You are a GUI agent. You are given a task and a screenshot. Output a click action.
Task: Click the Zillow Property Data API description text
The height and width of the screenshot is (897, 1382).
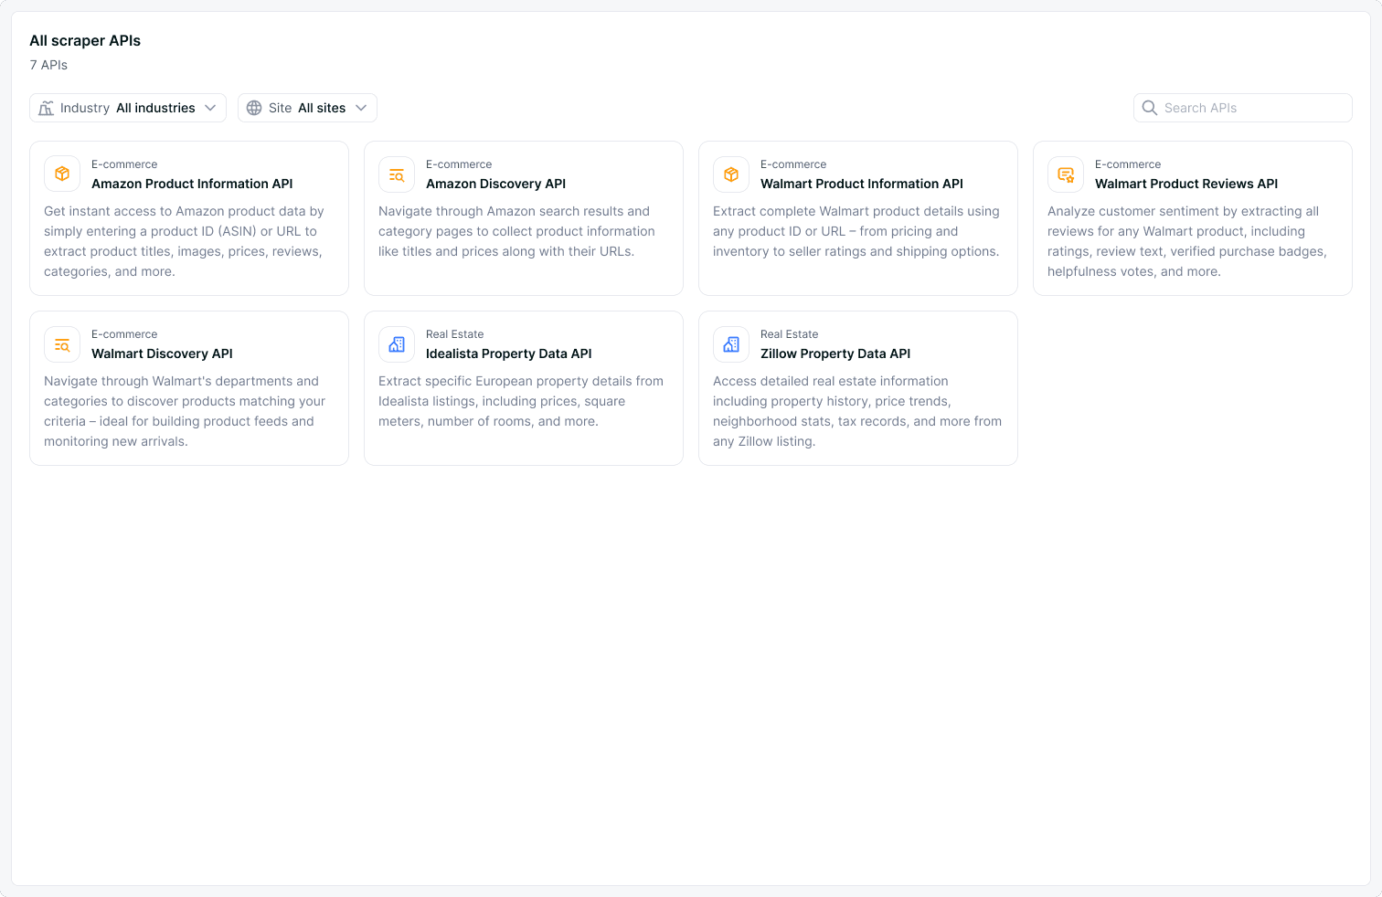[857, 411]
